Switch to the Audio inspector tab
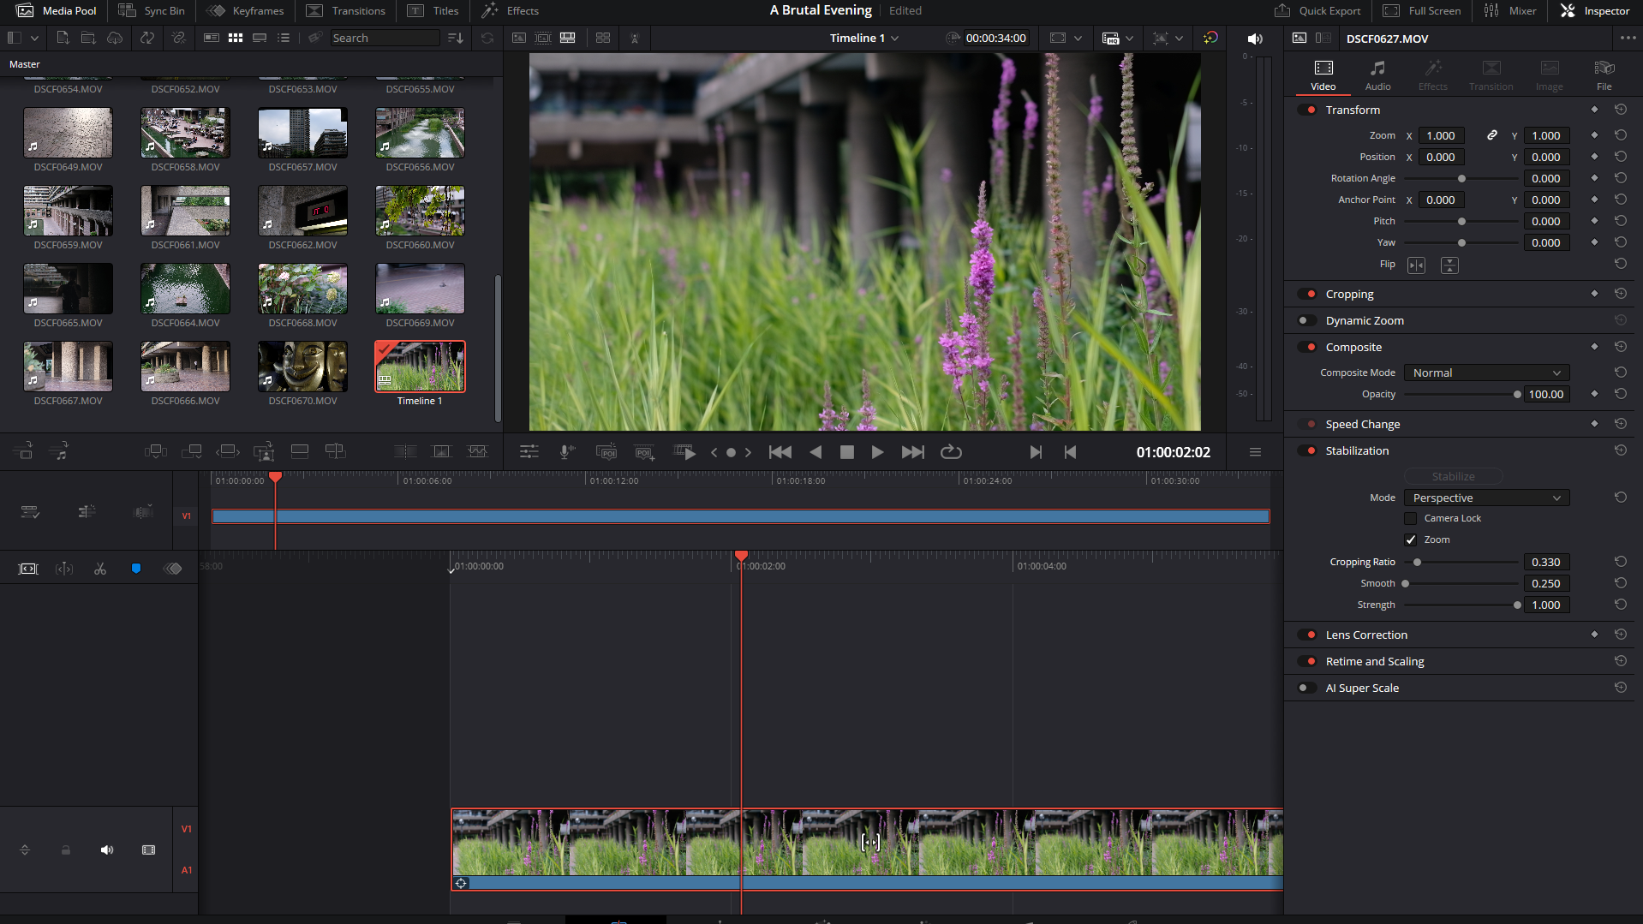The image size is (1643, 924). [1377, 75]
